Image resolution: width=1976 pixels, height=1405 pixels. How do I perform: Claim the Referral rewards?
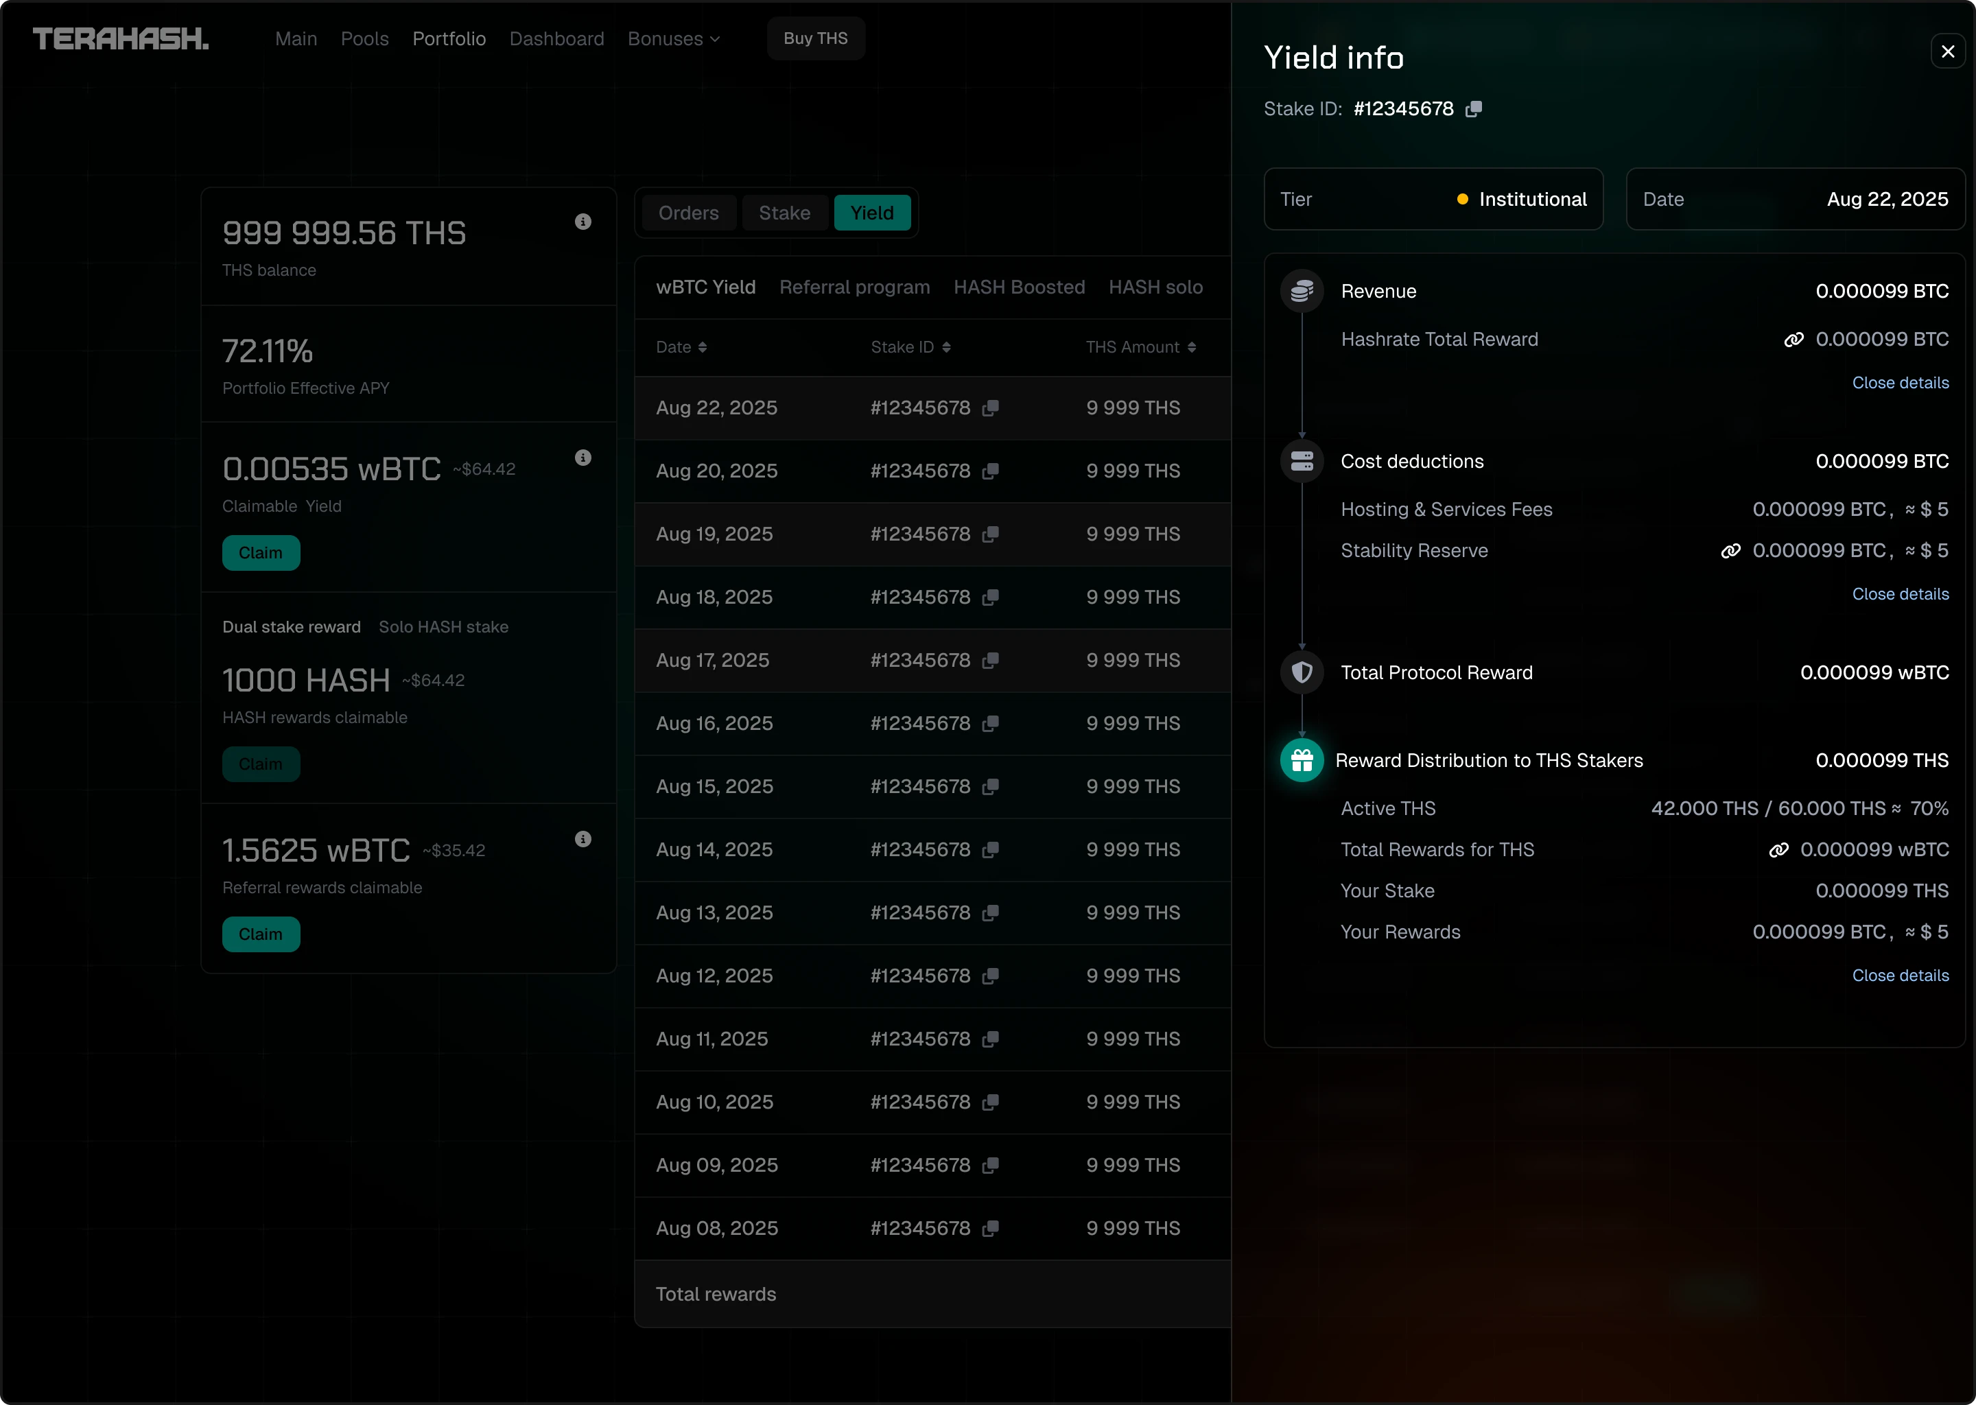(261, 935)
